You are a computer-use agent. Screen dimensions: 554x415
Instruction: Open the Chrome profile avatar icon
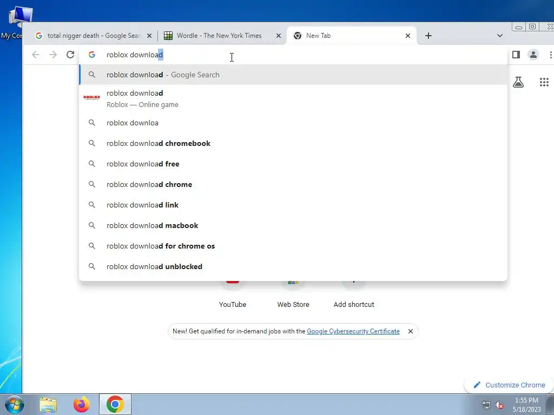(x=533, y=55)
